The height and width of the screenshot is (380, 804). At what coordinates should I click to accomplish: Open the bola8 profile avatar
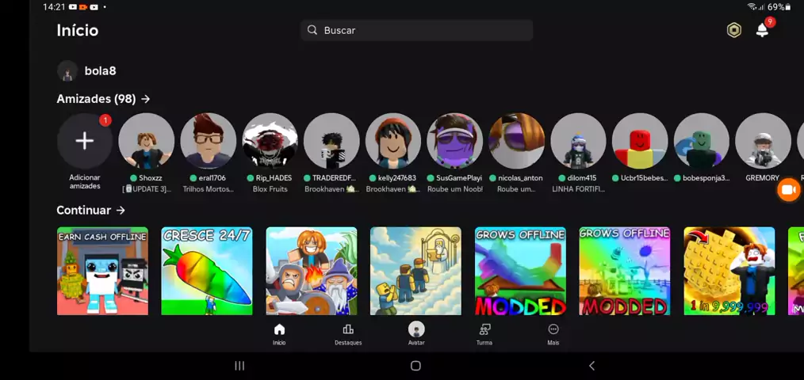[x=67, y=70]
